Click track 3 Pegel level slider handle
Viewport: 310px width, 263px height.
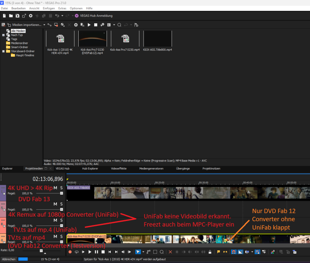click(x=61, y=225)
